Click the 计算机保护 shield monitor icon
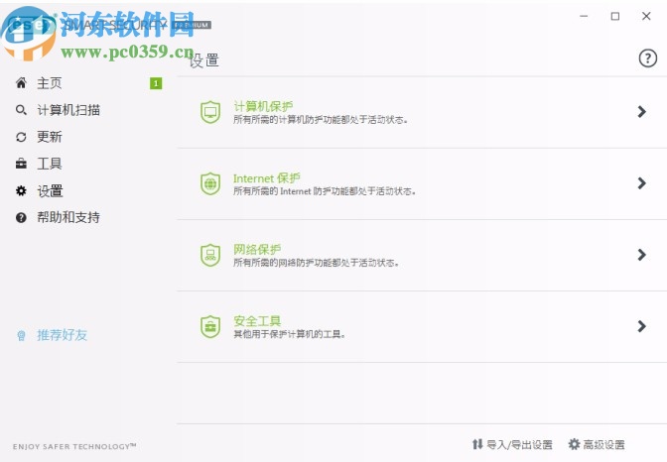 (210, 112)
